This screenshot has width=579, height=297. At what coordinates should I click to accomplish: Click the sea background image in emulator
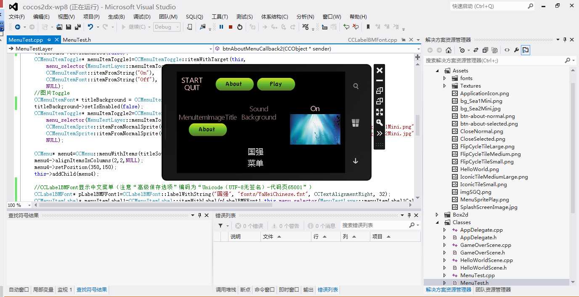(x=315, y=129)
